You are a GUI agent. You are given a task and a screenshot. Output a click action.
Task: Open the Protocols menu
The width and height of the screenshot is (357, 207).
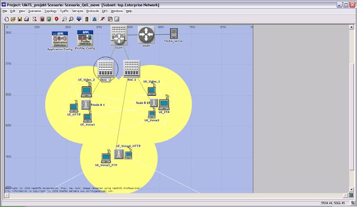tap(93, 11)
